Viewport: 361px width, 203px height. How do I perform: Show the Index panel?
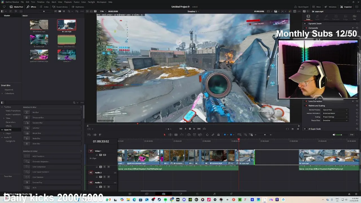coord(44,7)
